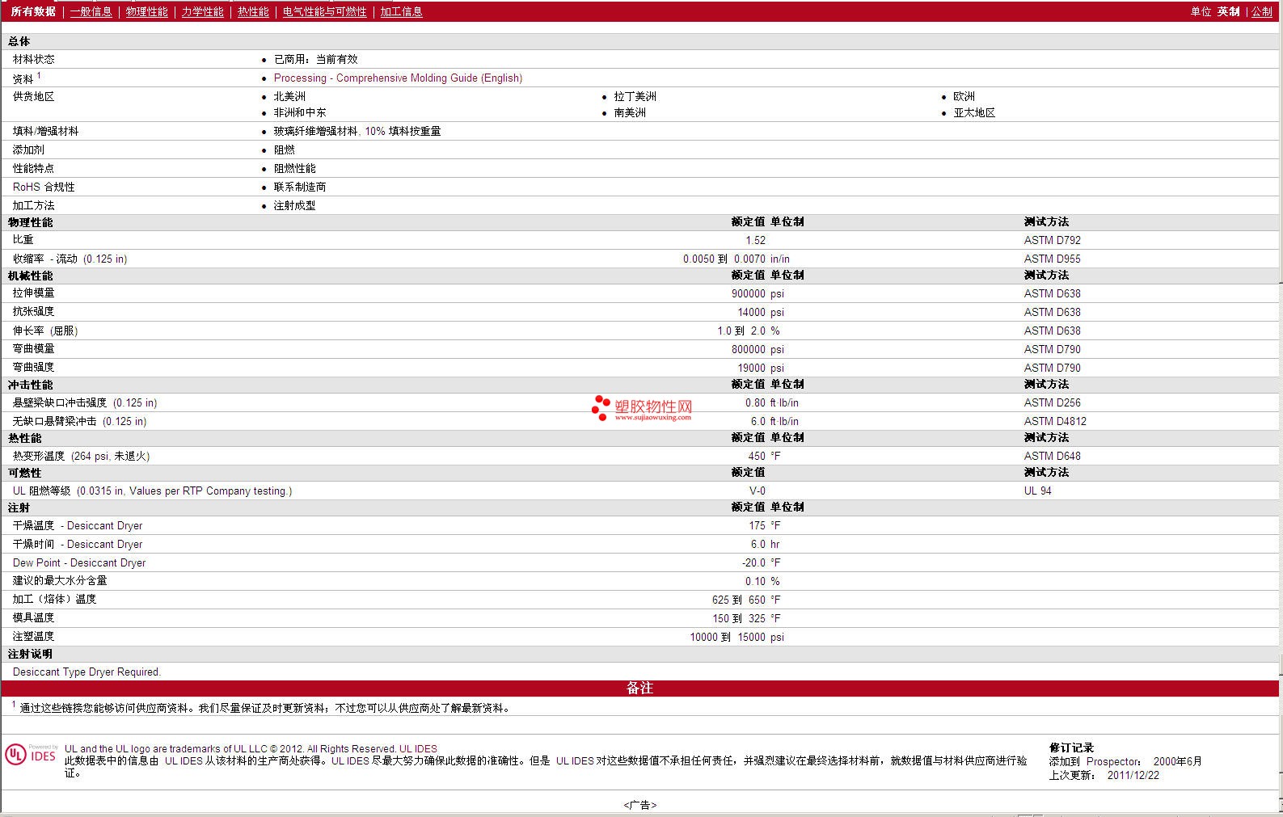Screen dimensions: 1283x817
Task: Click ASTM D792 test method
Action: (1052, 240)
